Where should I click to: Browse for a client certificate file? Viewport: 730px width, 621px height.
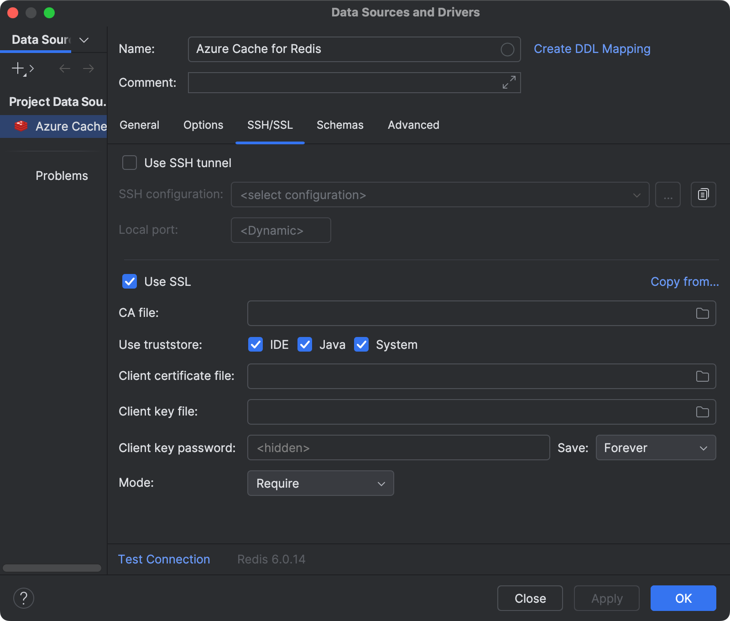702,376
